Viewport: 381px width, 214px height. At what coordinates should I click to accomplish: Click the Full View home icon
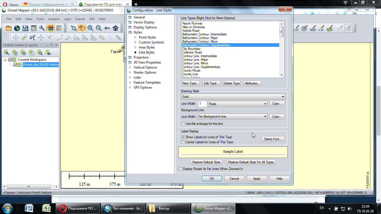pyautogui.click(x=115, y=28)
